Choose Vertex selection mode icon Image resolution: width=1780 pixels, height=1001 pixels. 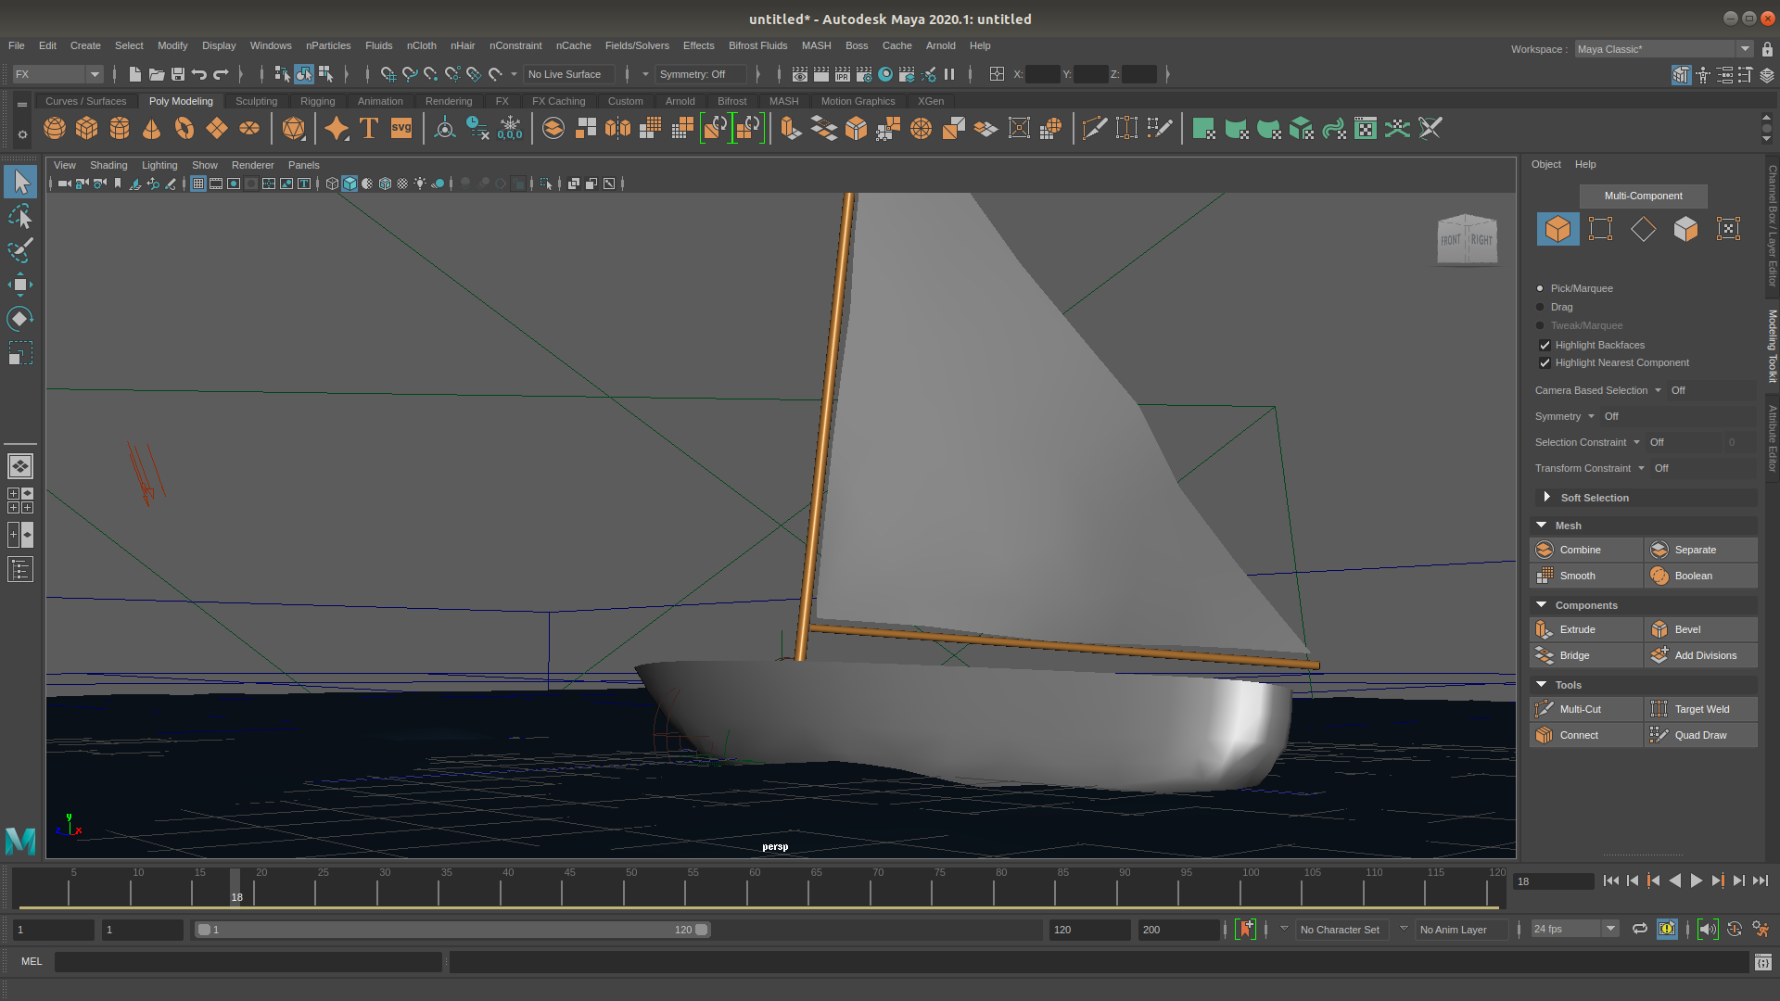click(1600, 229)
